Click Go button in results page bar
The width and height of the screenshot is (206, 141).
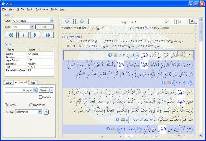click(x=193, y=21)
